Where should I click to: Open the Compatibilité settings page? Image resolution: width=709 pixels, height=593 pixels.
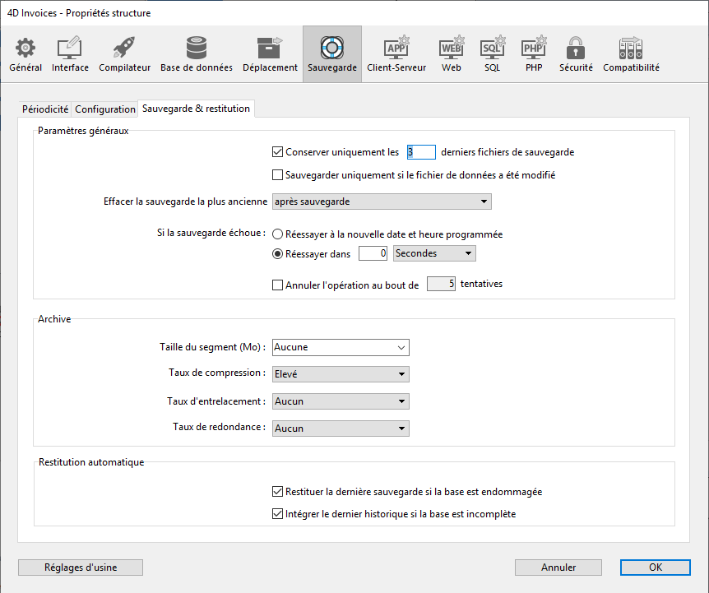631,49
